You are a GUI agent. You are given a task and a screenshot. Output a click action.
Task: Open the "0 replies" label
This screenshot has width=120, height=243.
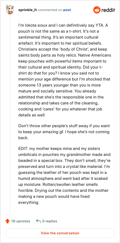[49, 221]
